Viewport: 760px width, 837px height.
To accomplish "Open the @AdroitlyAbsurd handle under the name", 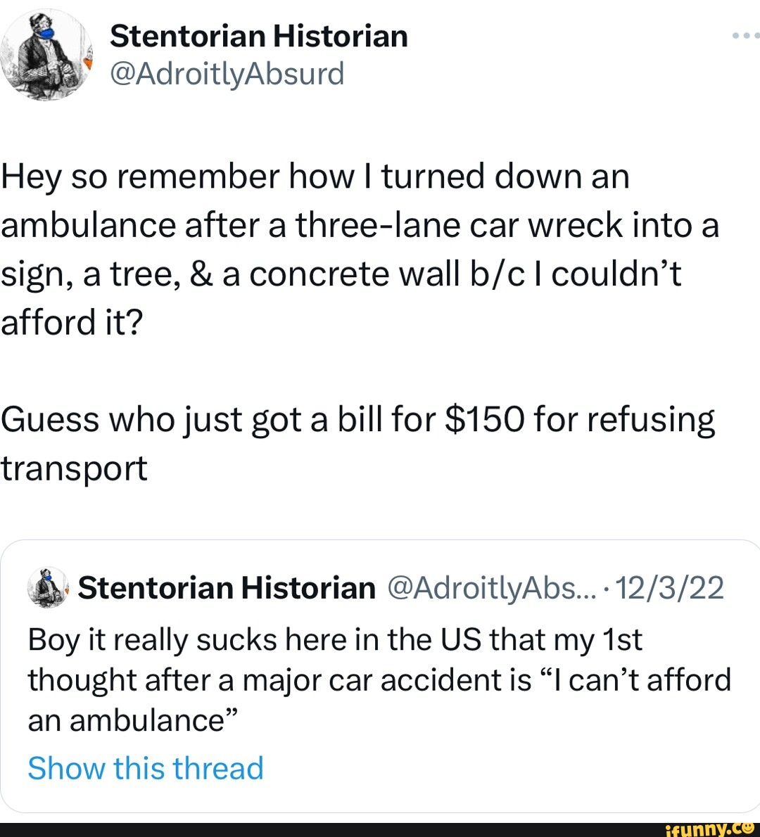I will (x=227, y=73).
